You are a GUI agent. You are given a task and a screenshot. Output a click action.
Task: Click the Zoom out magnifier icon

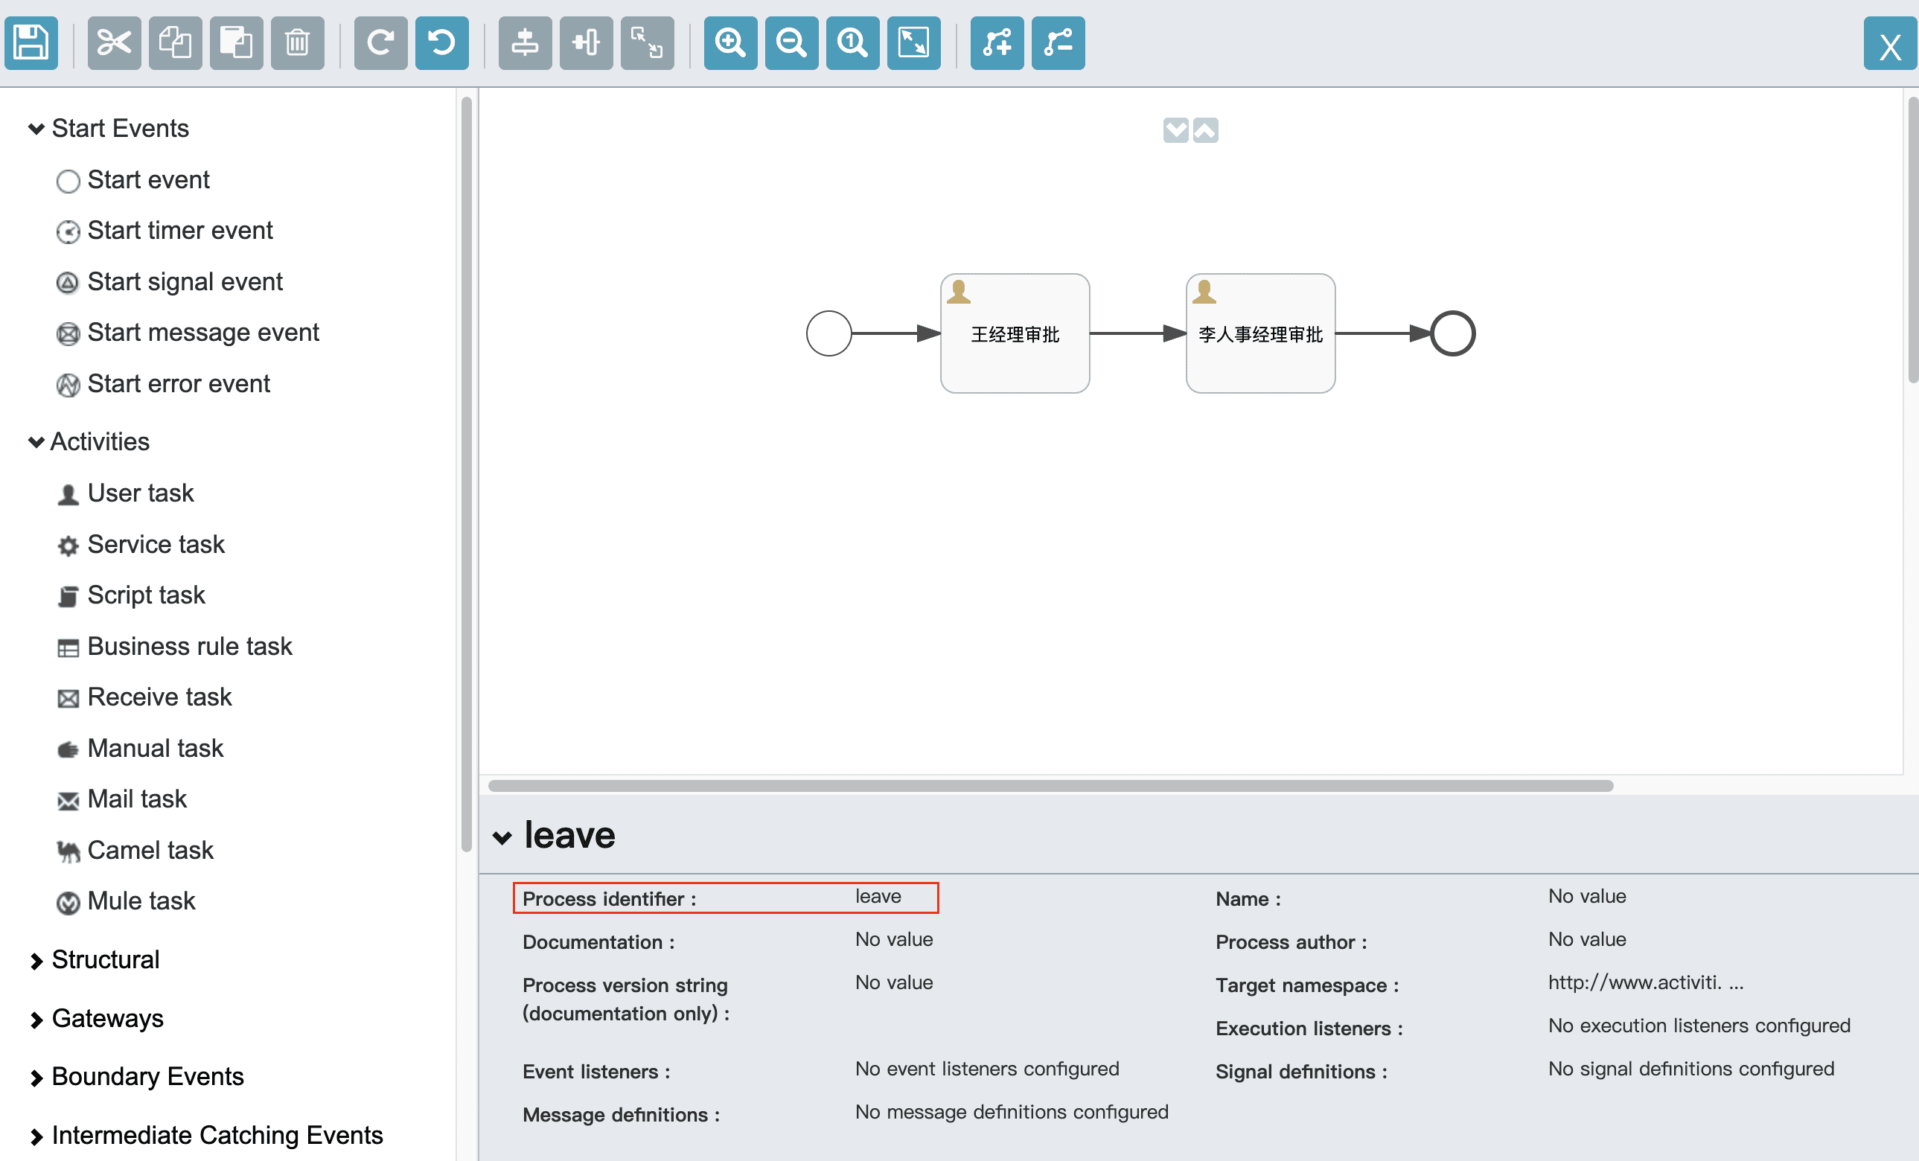[x=791, y=43]
